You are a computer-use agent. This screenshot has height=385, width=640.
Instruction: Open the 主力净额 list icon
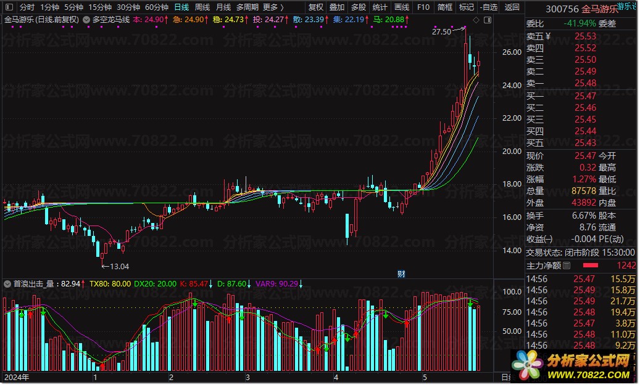point(567,266)
